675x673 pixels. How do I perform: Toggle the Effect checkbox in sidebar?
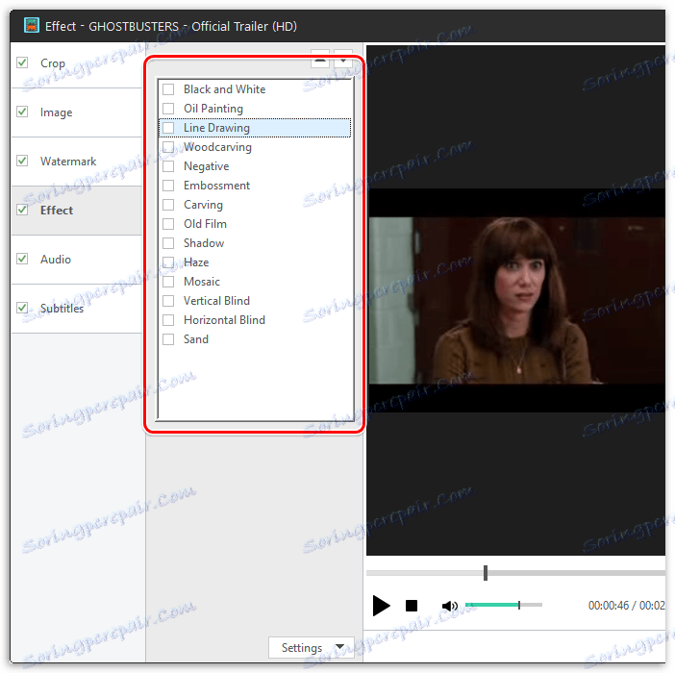click(x=22, y=210)
